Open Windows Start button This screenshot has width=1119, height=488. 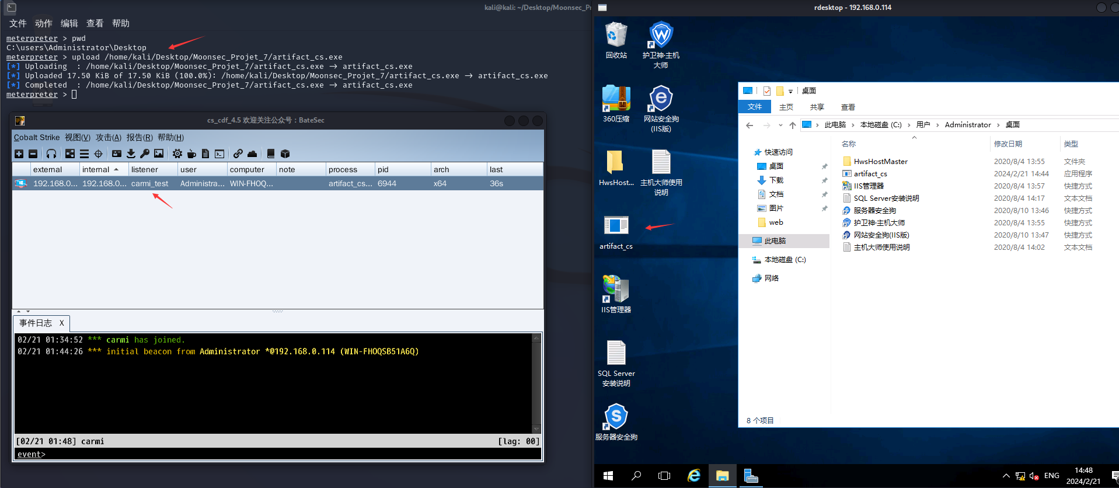tap(608, 476)
